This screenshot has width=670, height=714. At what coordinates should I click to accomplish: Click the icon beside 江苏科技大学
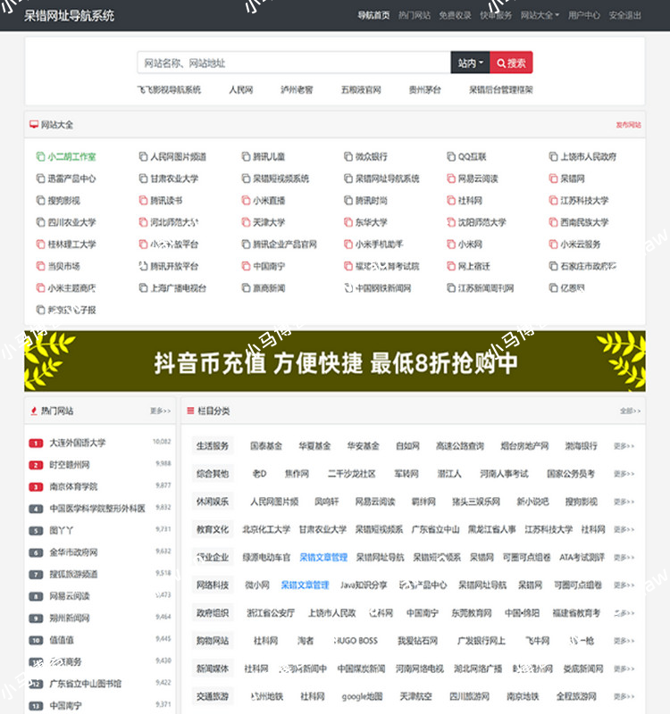coord(554,201)
